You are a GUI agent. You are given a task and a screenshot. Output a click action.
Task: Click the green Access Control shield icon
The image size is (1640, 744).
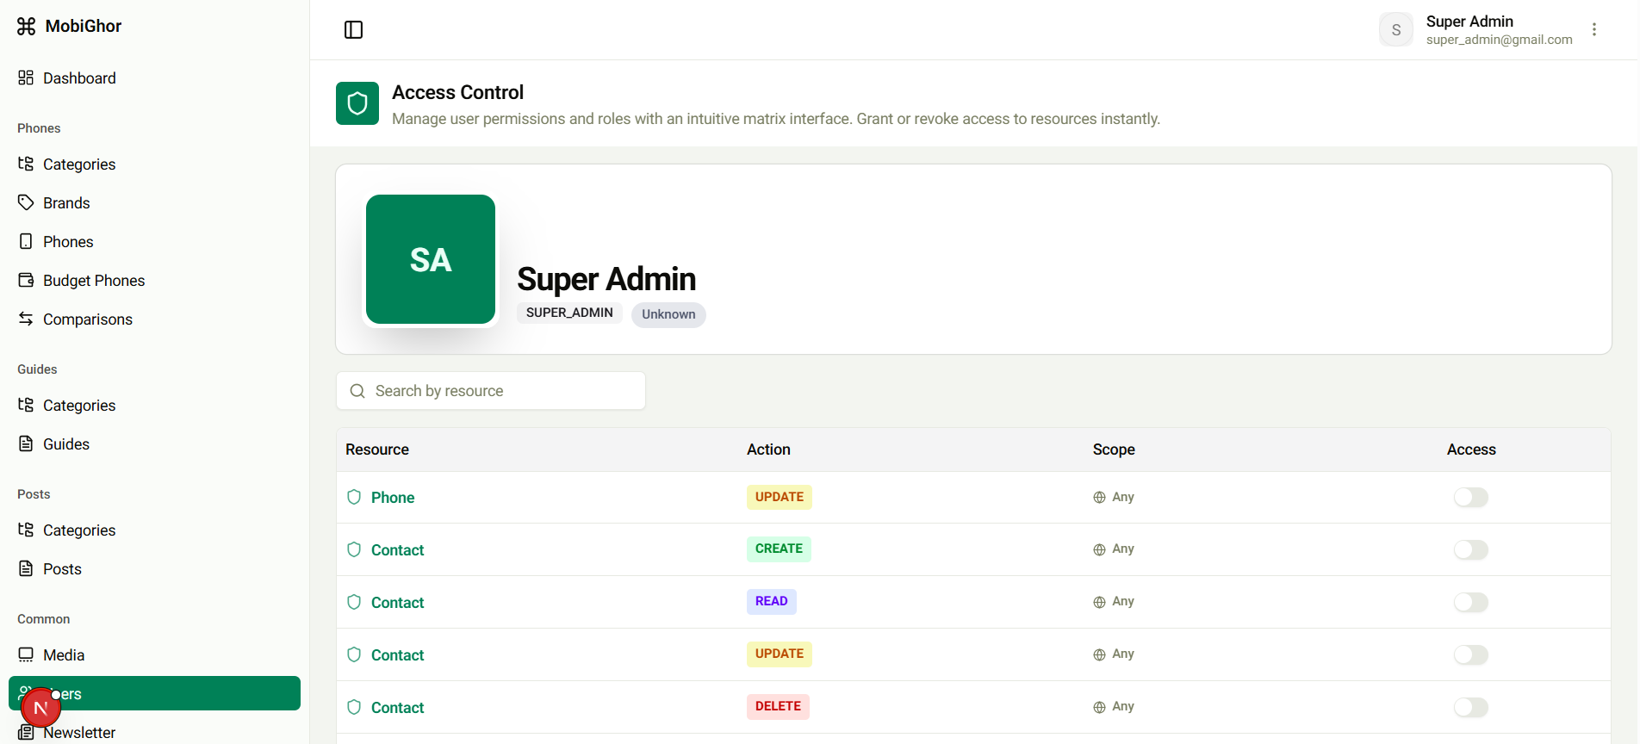[357, 103]
